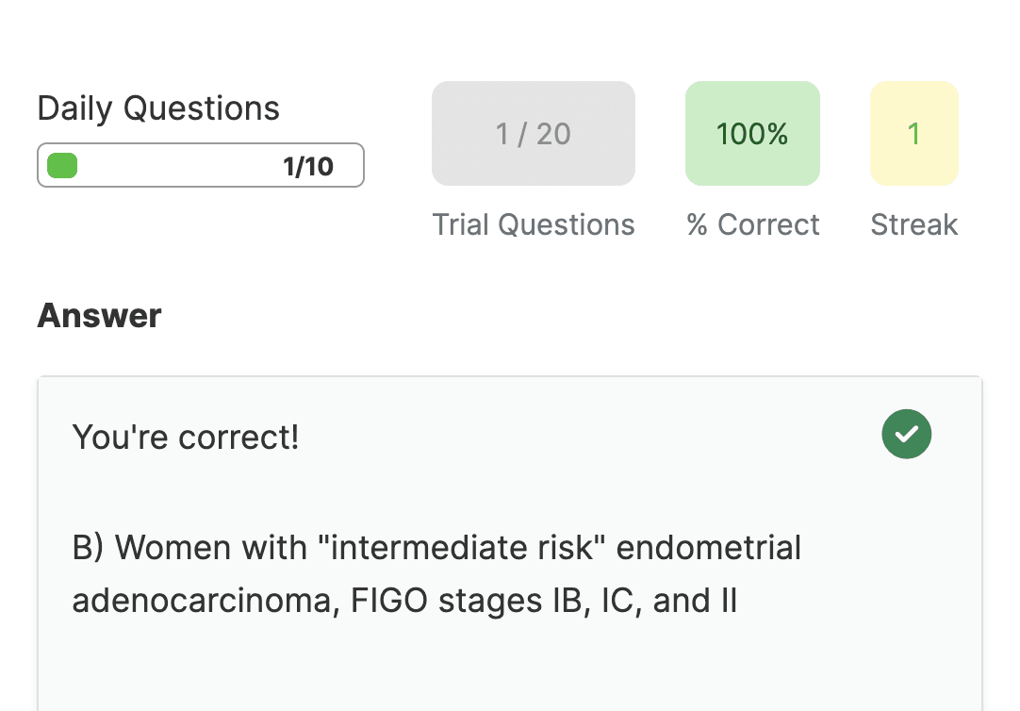The width and height of the screenshot is (1020, 711).
Task: Click the 100% correct stat box
Action: click(x=752, y=133)
